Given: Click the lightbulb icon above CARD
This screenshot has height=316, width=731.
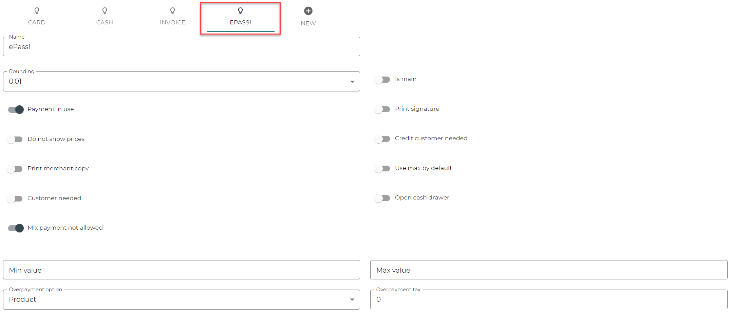Looking at the screenshot, I should (37, 11).
